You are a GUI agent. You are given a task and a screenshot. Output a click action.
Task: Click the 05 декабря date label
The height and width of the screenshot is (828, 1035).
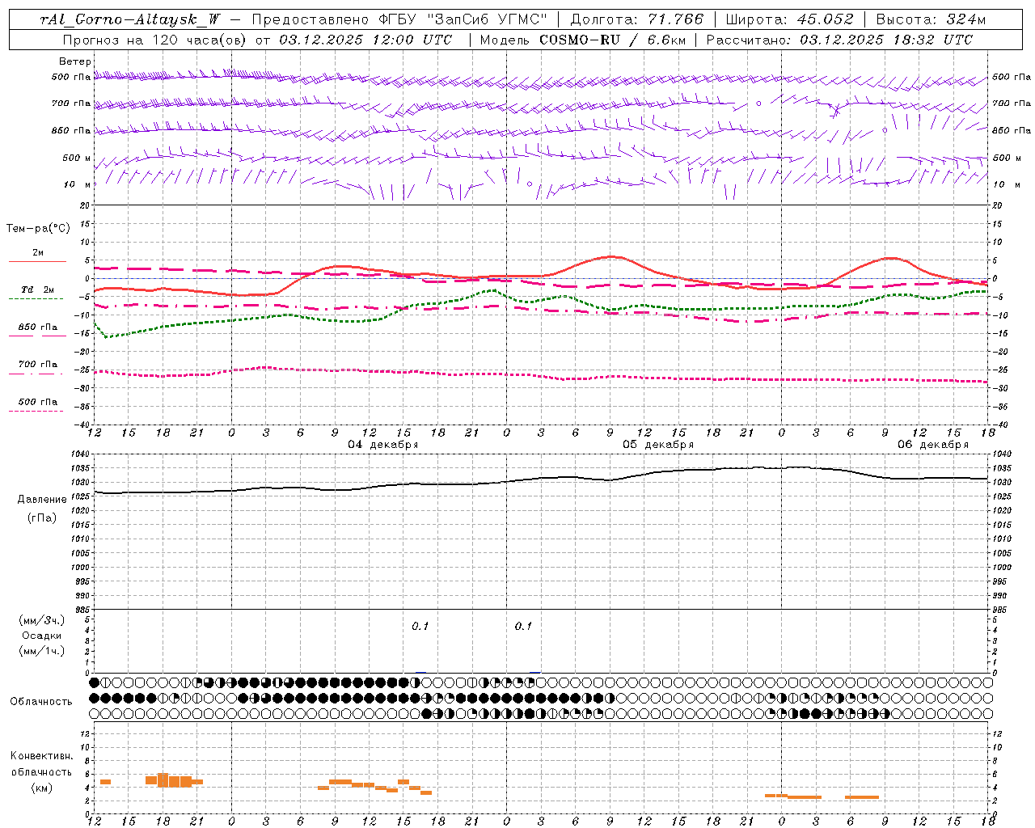[x=658, y=445]
